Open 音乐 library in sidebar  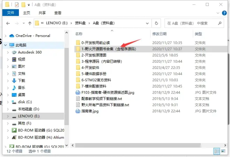pos(21,88)
